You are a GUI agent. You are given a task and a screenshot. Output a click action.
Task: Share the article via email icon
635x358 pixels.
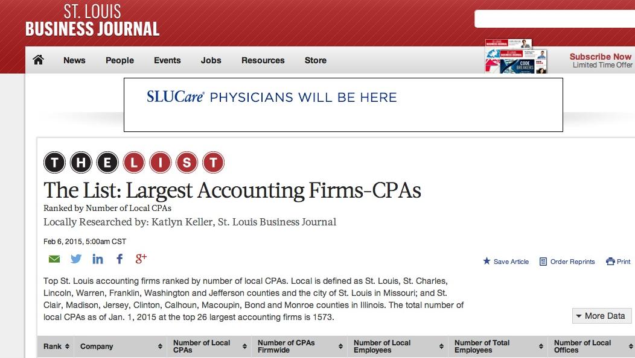click(x=54, y=259)
